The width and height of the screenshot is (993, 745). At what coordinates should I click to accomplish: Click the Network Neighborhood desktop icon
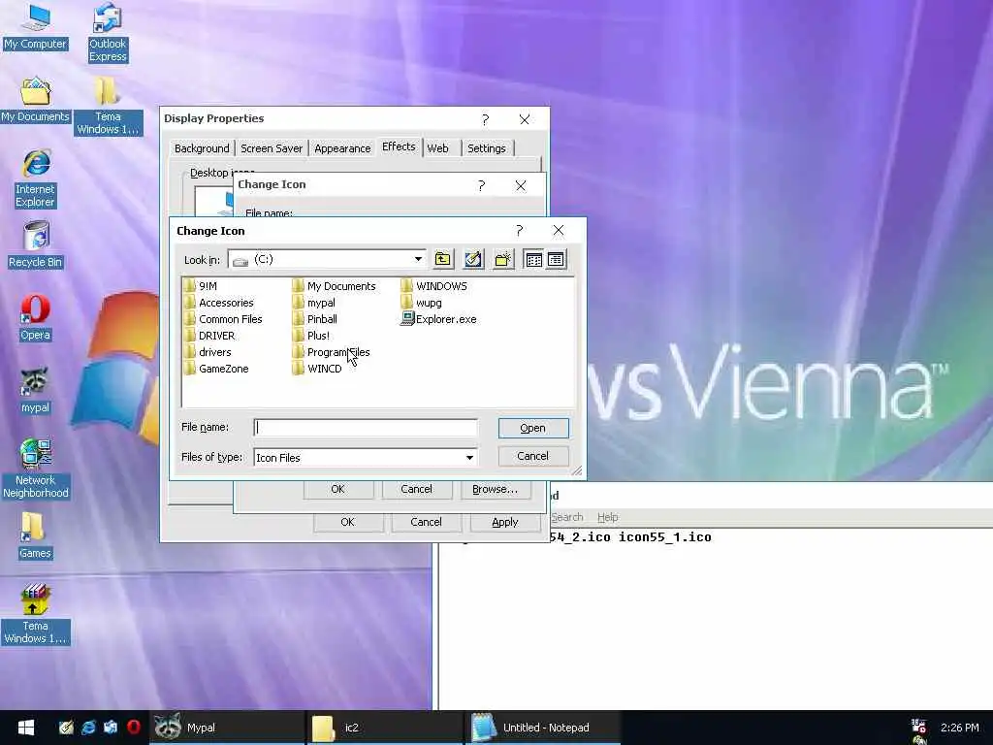point(36,469)
